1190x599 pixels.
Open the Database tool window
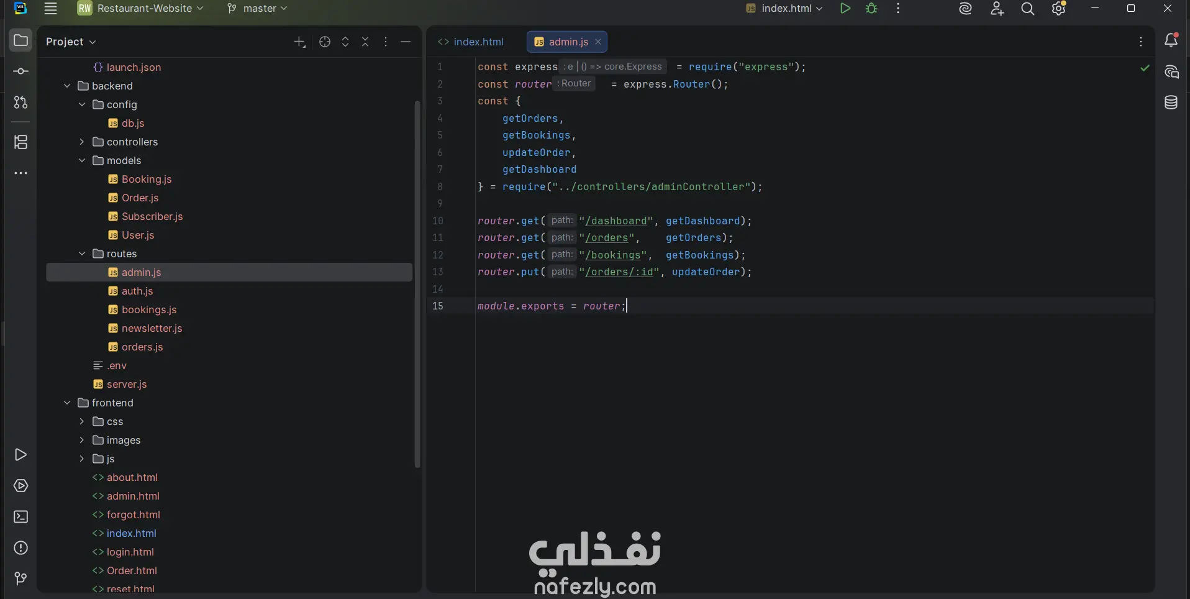(x=1171, y=103)
